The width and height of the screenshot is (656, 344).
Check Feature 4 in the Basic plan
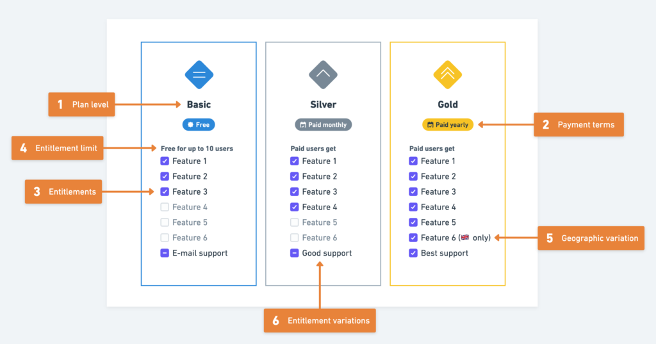tap(165, 207)
